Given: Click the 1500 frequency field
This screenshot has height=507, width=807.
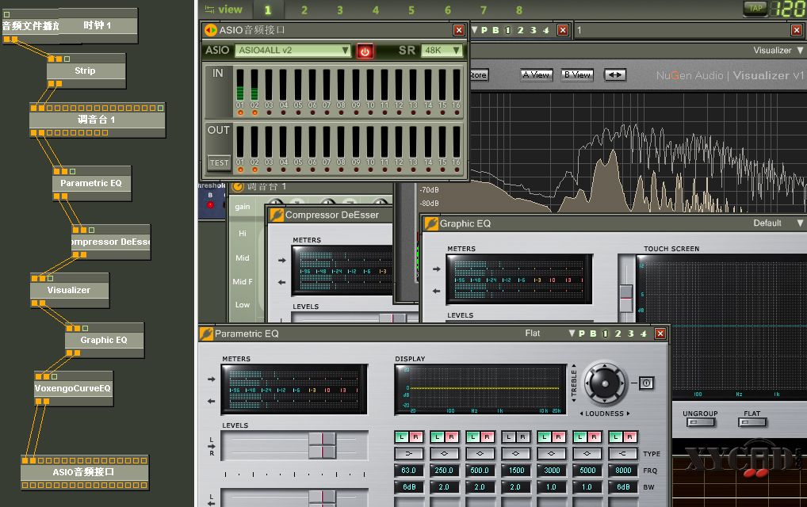Looking at the screenshot, I should [516, 471].
